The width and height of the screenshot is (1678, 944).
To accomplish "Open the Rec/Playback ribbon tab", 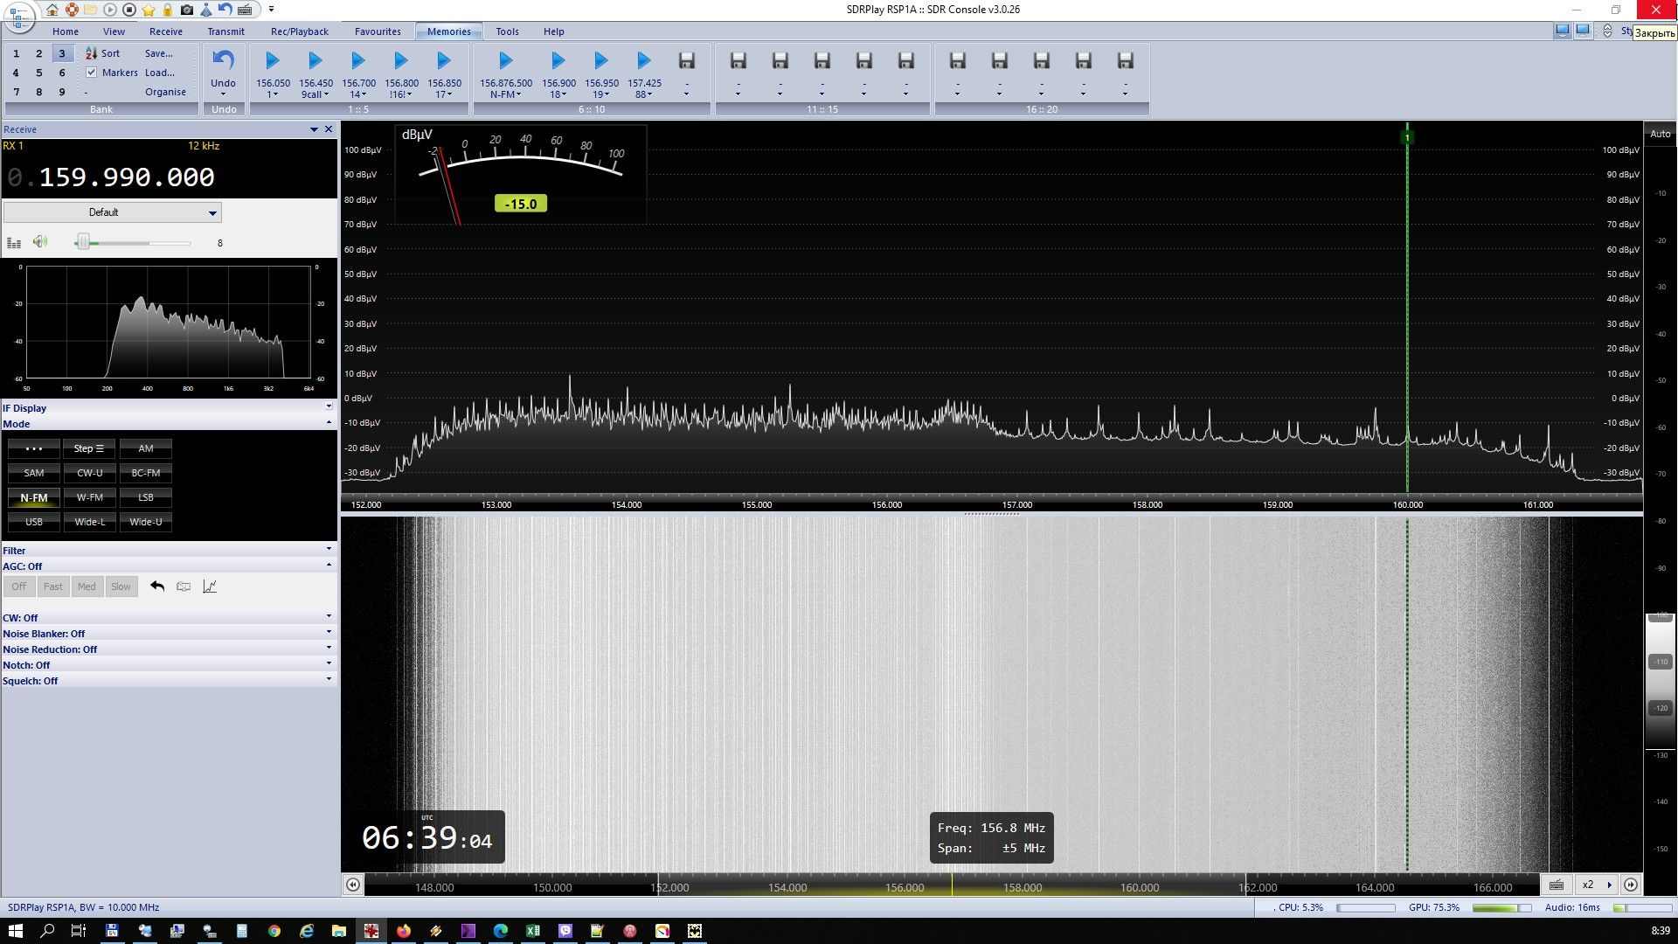I will (x=299, y=31).
